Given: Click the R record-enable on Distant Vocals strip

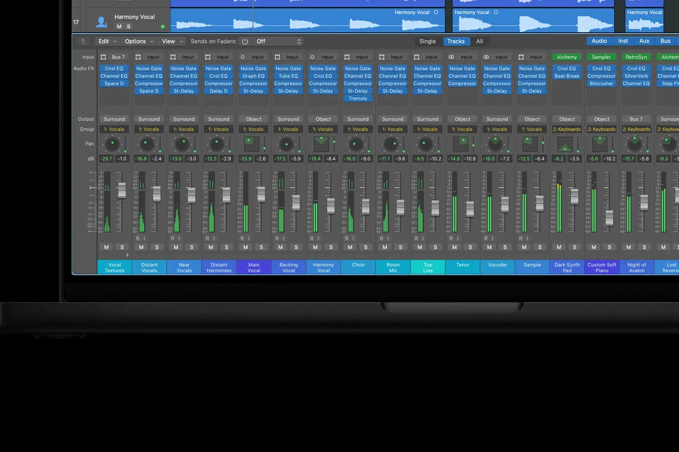Looking at the screenshot, I should 137,238.
